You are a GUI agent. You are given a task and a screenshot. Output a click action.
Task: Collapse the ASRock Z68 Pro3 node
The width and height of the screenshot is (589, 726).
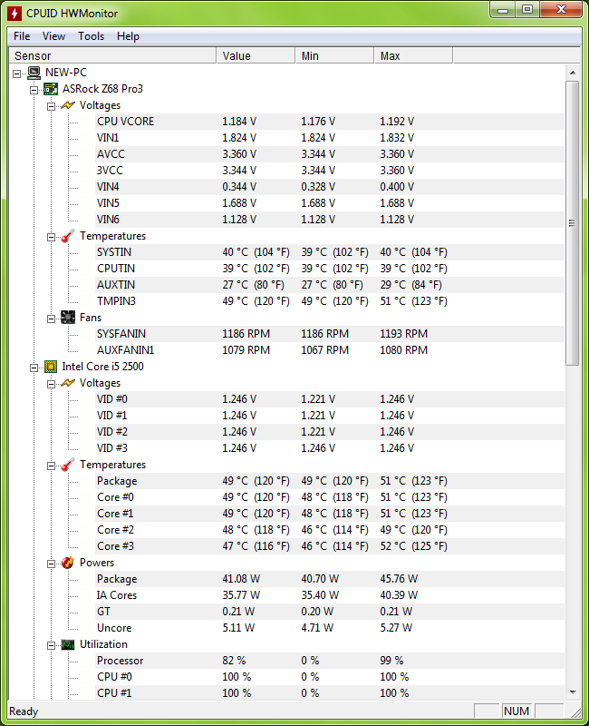click(34, 90)
